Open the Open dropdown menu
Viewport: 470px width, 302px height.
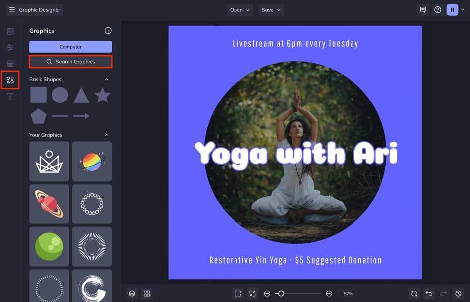240,10
